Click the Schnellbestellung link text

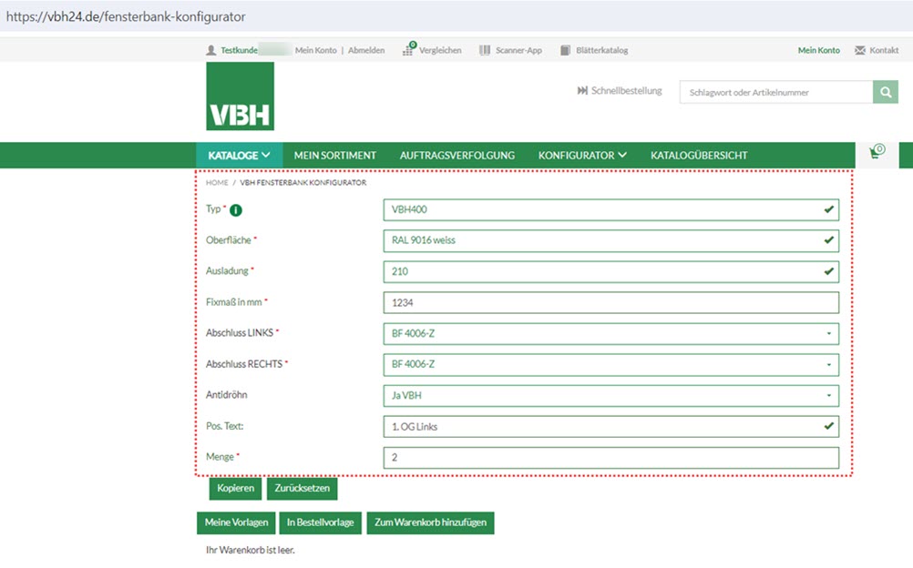pos(627,91)
